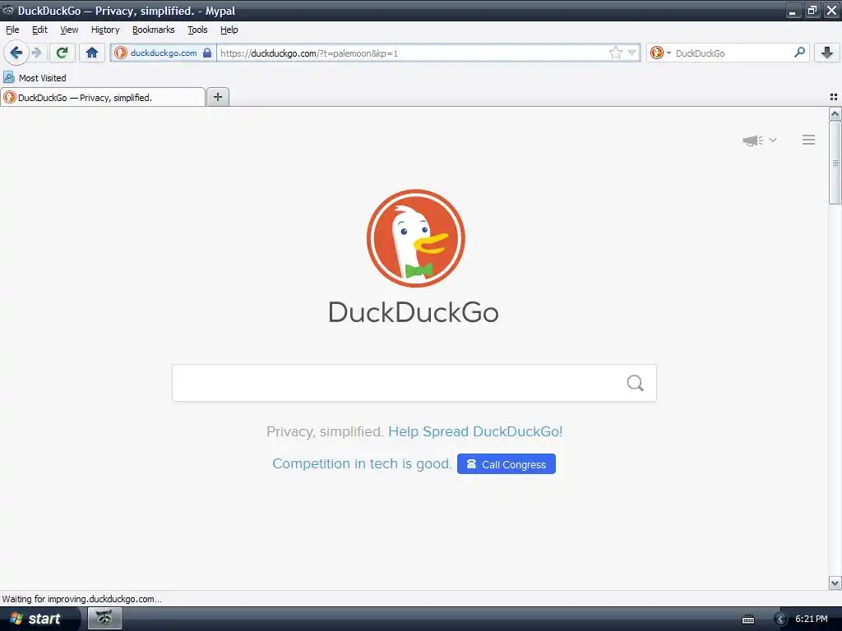
Task: Open the History menu
Action: (105, 30)
